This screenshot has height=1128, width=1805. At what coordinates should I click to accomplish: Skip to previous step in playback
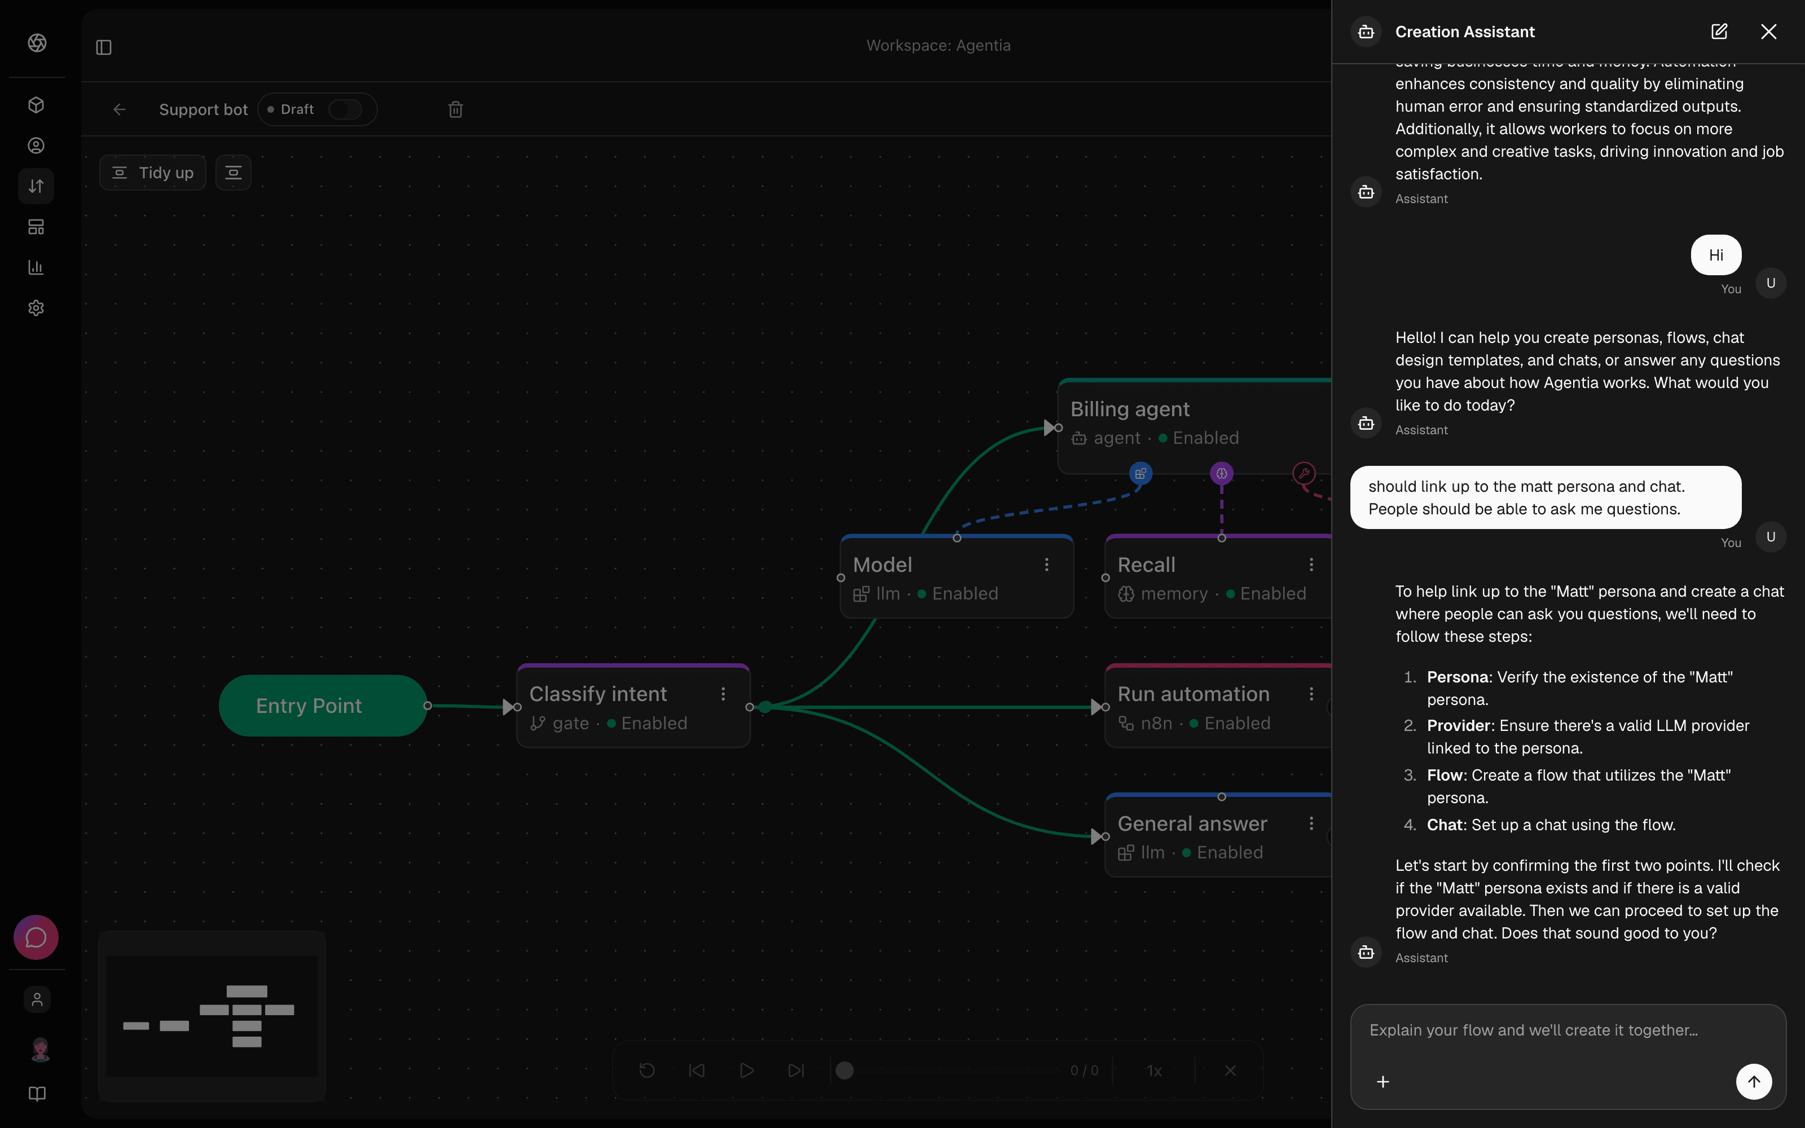pyautogui.click(x=697, y=1070)
